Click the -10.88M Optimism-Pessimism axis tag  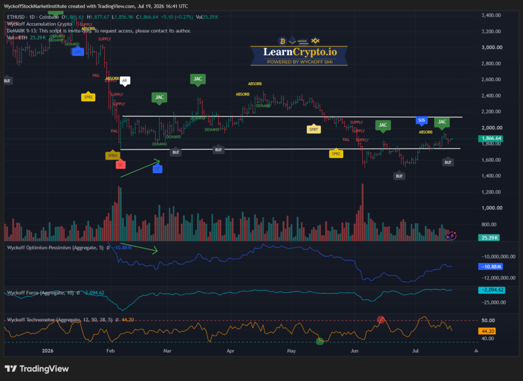(x=490, y=267)
